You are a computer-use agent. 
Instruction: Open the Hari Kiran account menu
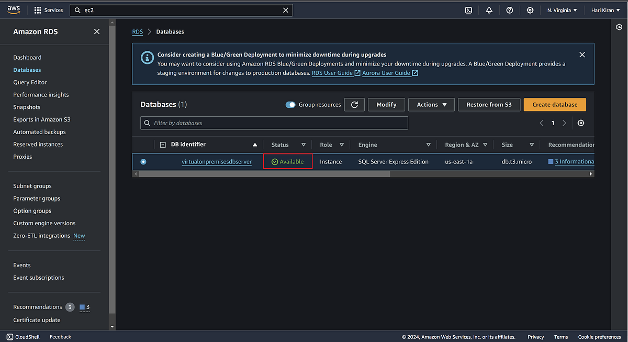604,9
